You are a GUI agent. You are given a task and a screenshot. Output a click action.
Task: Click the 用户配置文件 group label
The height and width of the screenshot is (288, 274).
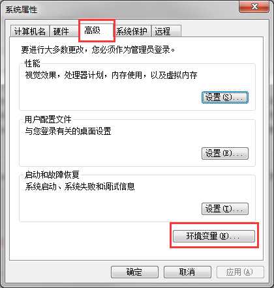click(x=48, y=119)
